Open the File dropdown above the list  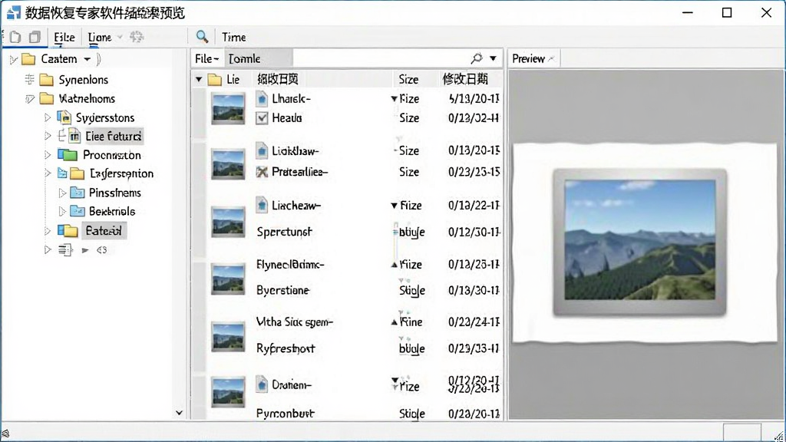[x=207, y=58]
